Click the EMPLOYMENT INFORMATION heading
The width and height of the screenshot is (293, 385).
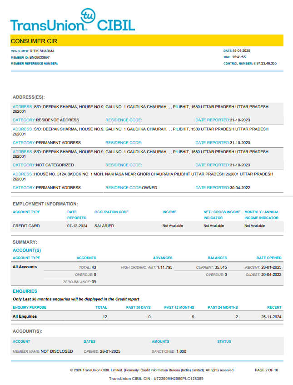coord(45,204)
